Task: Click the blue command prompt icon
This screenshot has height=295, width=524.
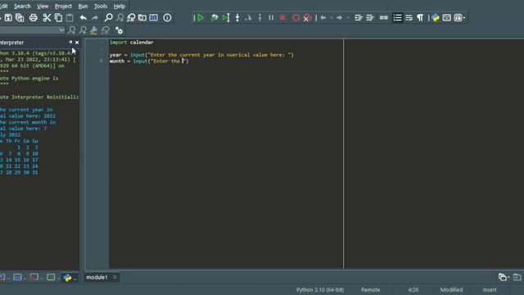Action: 154,18
